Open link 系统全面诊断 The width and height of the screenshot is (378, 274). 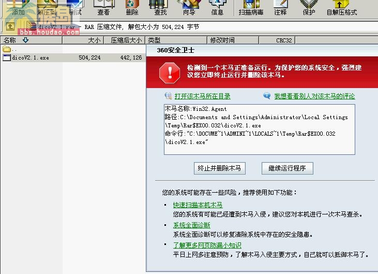192,225
